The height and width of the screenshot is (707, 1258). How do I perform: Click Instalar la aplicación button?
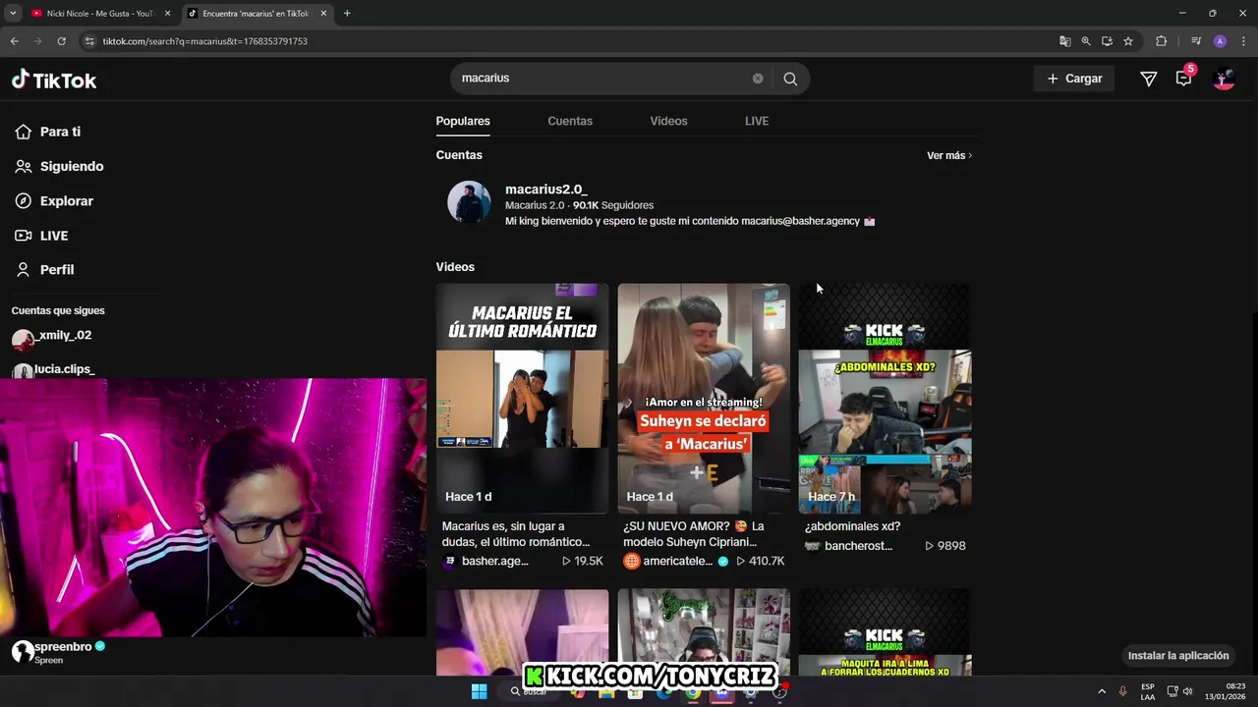1178,655
